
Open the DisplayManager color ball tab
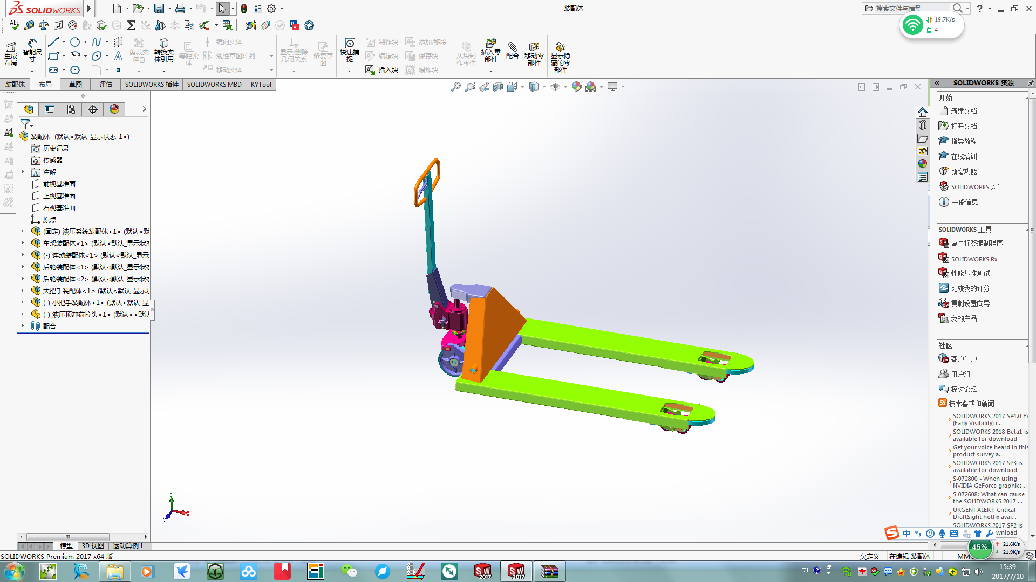point(114,109)
